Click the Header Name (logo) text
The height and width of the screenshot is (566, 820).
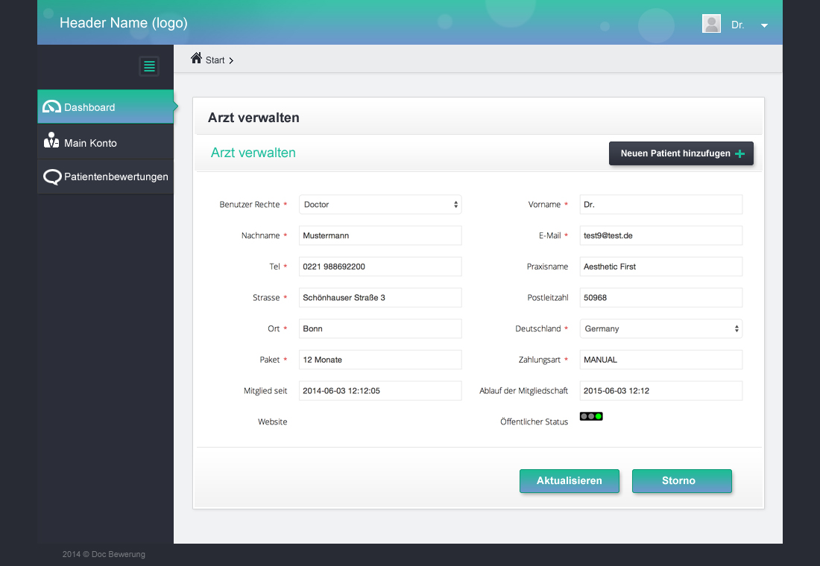click(124, 23)
